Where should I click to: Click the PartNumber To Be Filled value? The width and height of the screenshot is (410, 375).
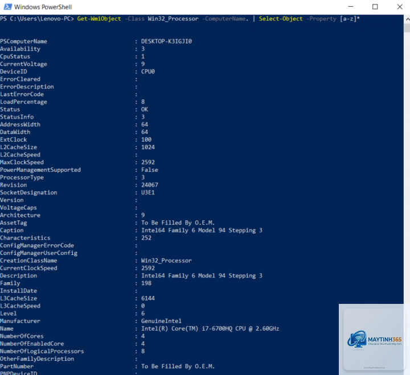tap(178, 366)
